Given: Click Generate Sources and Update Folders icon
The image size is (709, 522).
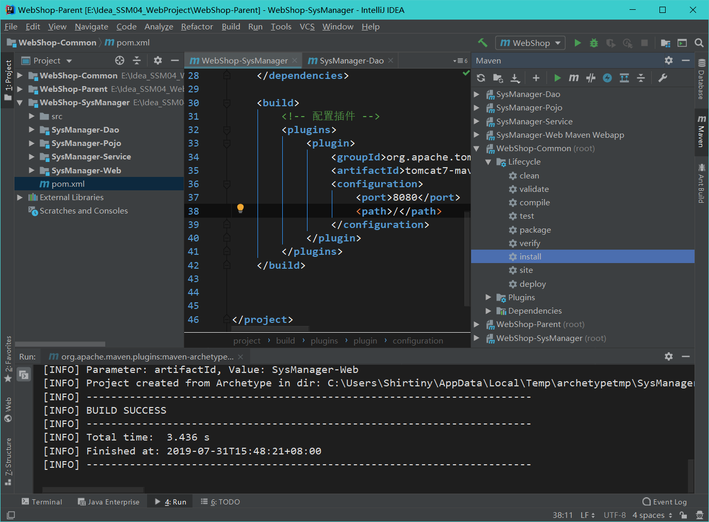Looking at the screenshot, I should point(498,78).
